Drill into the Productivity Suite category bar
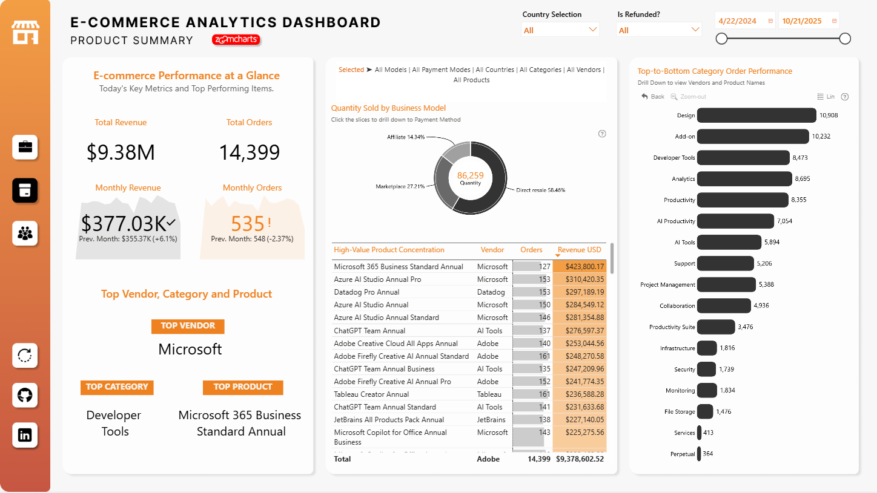 [x=716, y=327]
